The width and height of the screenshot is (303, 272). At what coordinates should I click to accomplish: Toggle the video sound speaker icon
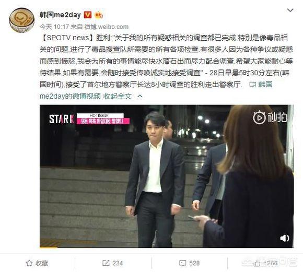[284, 238]
